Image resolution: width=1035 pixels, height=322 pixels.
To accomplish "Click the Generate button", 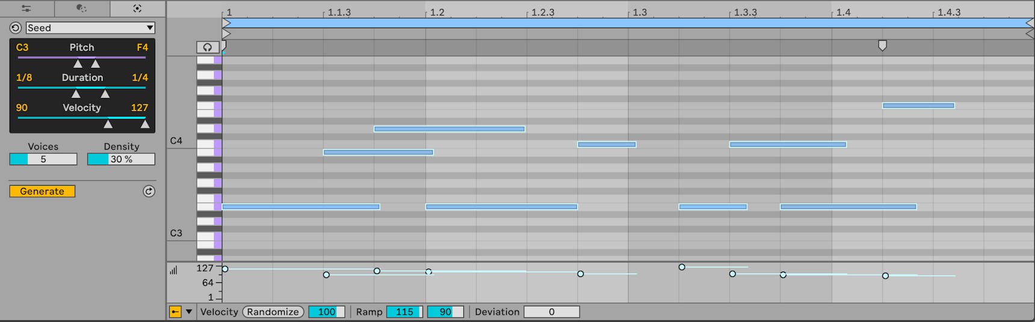I will pos(42,191).
